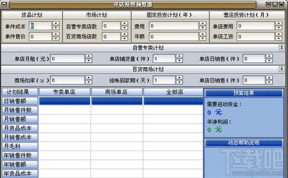Click the 月毛利 row button
Viewport: 288px width, 178px height.
point(20,146)
